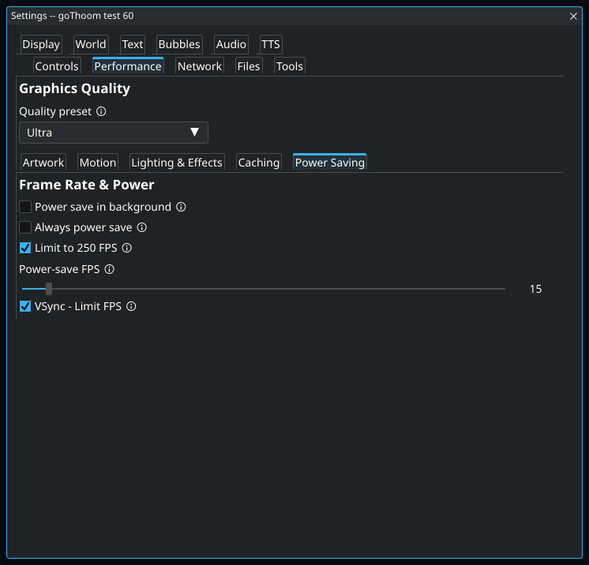Viewport: 589px width, 565px height.
Task: Switch to the Tools tab
Action: [x=290, y=66]
